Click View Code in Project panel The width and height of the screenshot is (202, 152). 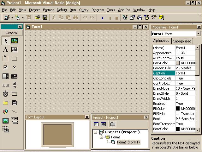click(96, 124)
